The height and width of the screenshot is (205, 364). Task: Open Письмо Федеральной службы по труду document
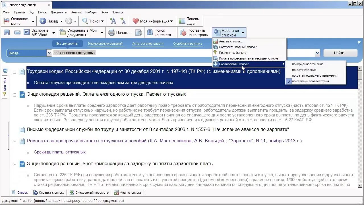coord(158,130)
